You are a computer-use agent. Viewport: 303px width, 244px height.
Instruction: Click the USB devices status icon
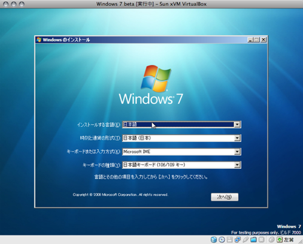(x=245, y=240)
